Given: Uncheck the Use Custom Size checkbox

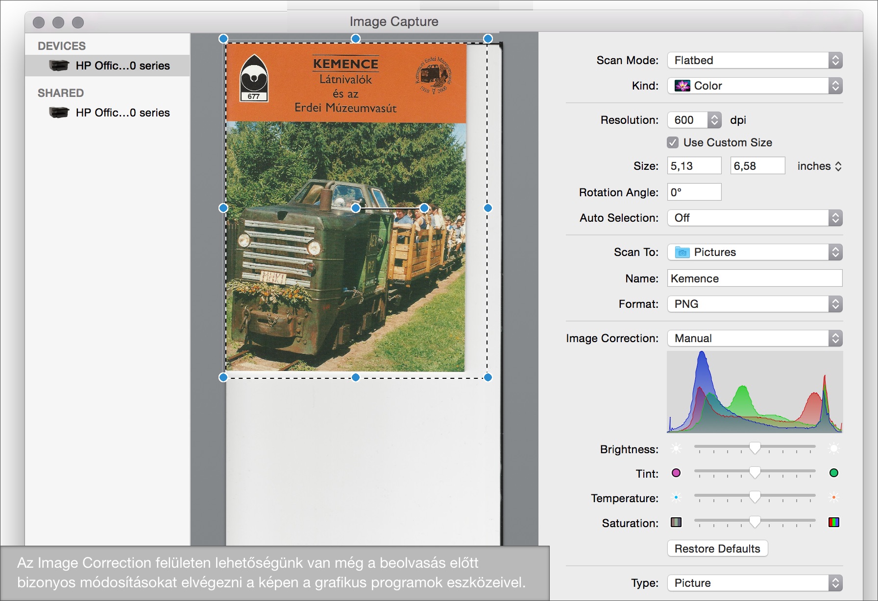Looking at the screenshot, I should (x=673, y=142).
